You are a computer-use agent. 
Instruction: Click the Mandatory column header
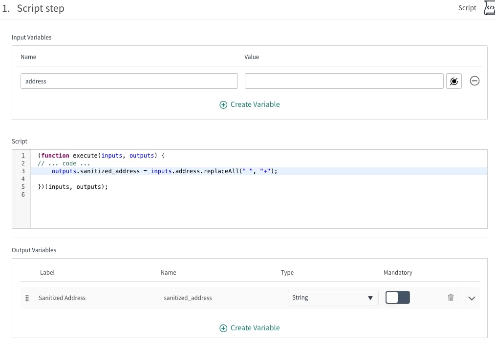(398, 272)
